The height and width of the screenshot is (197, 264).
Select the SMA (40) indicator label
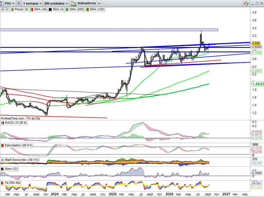coord(41,10)
